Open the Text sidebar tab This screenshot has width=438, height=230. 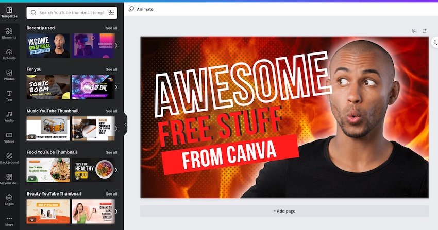point(9,96)
